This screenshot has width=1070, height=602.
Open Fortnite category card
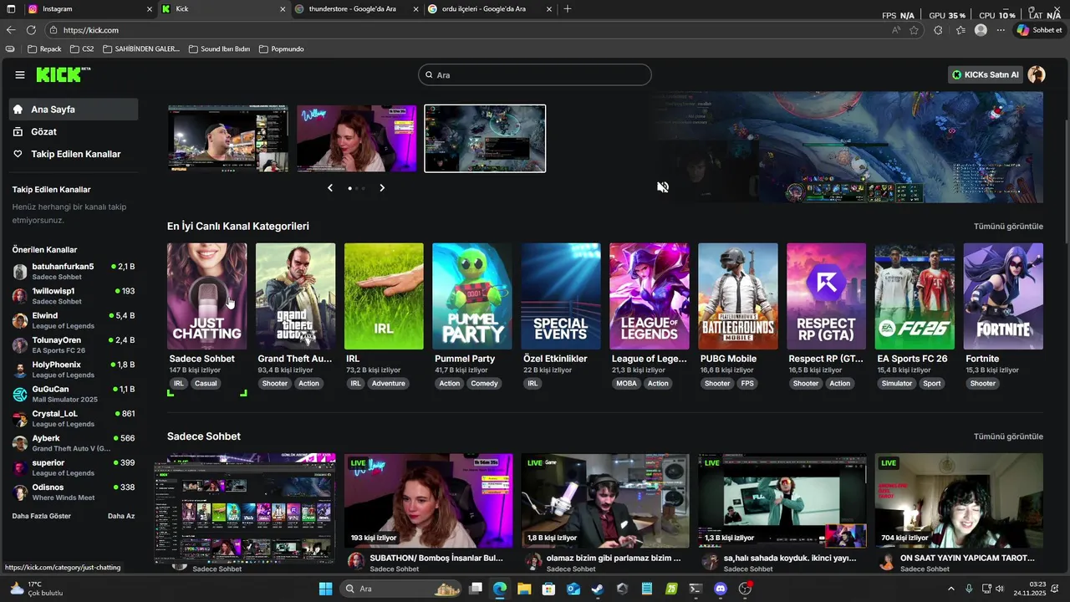pos(1003,296)
